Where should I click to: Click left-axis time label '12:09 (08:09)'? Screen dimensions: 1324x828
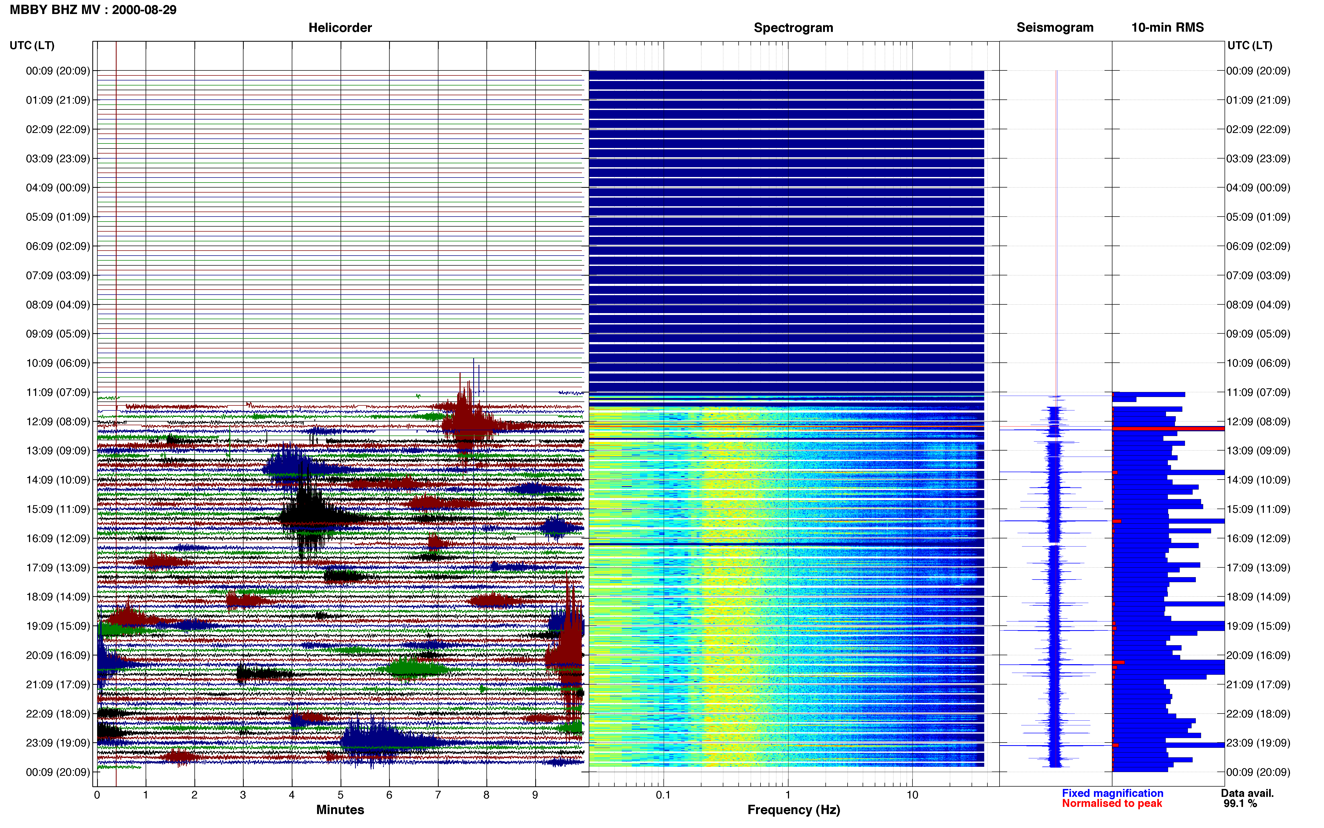pos(58,422)
